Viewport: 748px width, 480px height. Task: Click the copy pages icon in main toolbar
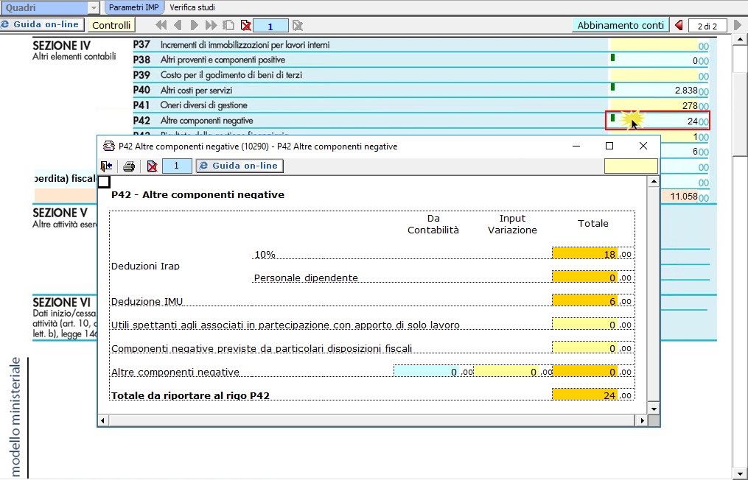point(228,26)
